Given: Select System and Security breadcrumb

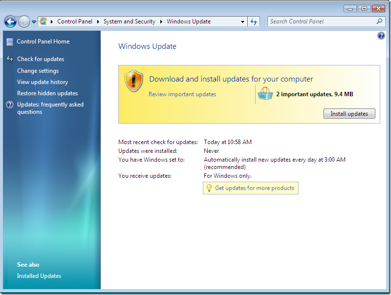Looking at the screenshot, I should click(130, 21).
